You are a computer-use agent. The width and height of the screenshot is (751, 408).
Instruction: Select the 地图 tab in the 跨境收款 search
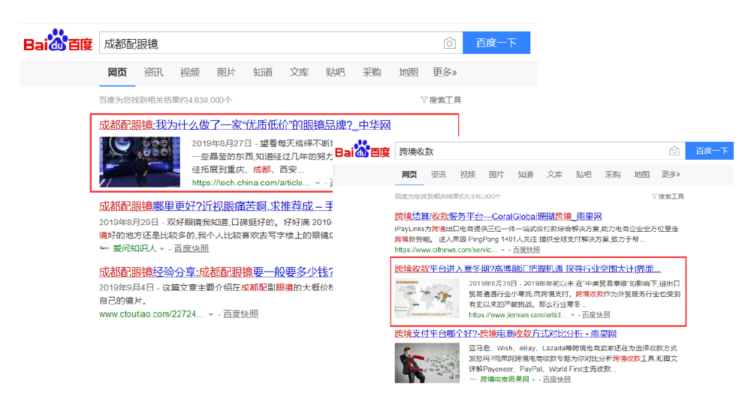(642, 175)
